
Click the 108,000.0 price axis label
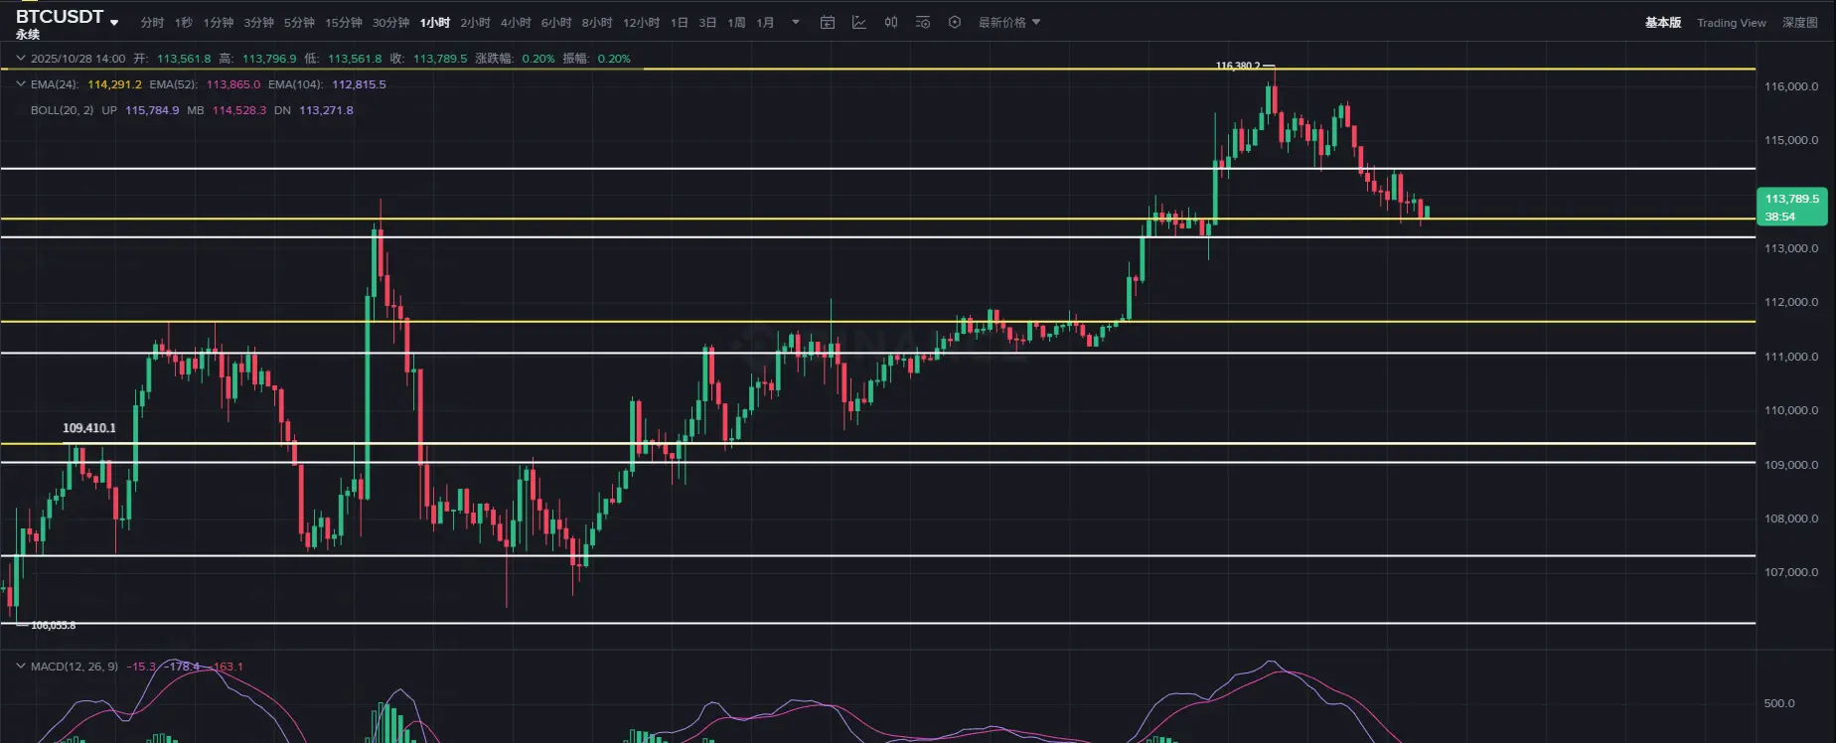[x=1791, y=519]
